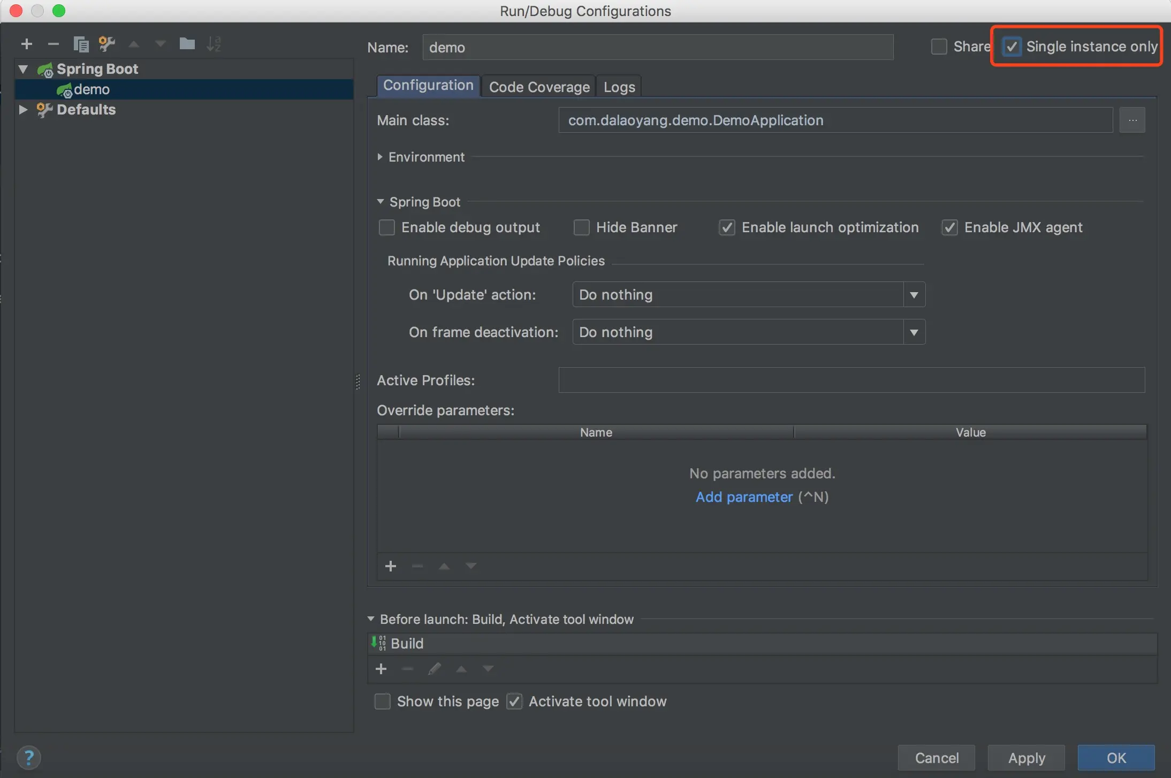Click the add before-launch task plus icon
Viewport: 1171px width, 778px height.
(381, 669)
